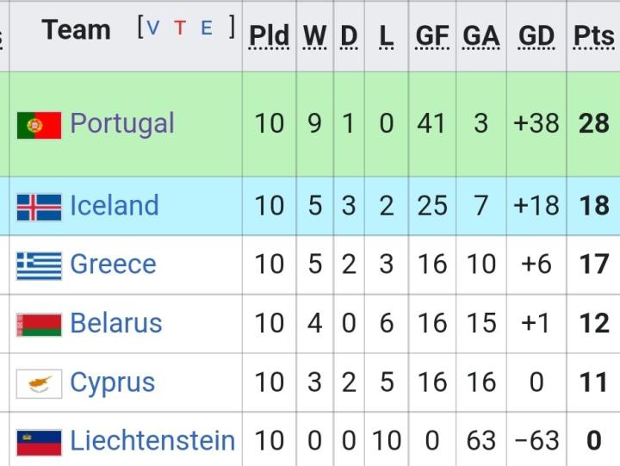Visit the Cyprus team link
This screenshot has width=620, height=466.
113,382
